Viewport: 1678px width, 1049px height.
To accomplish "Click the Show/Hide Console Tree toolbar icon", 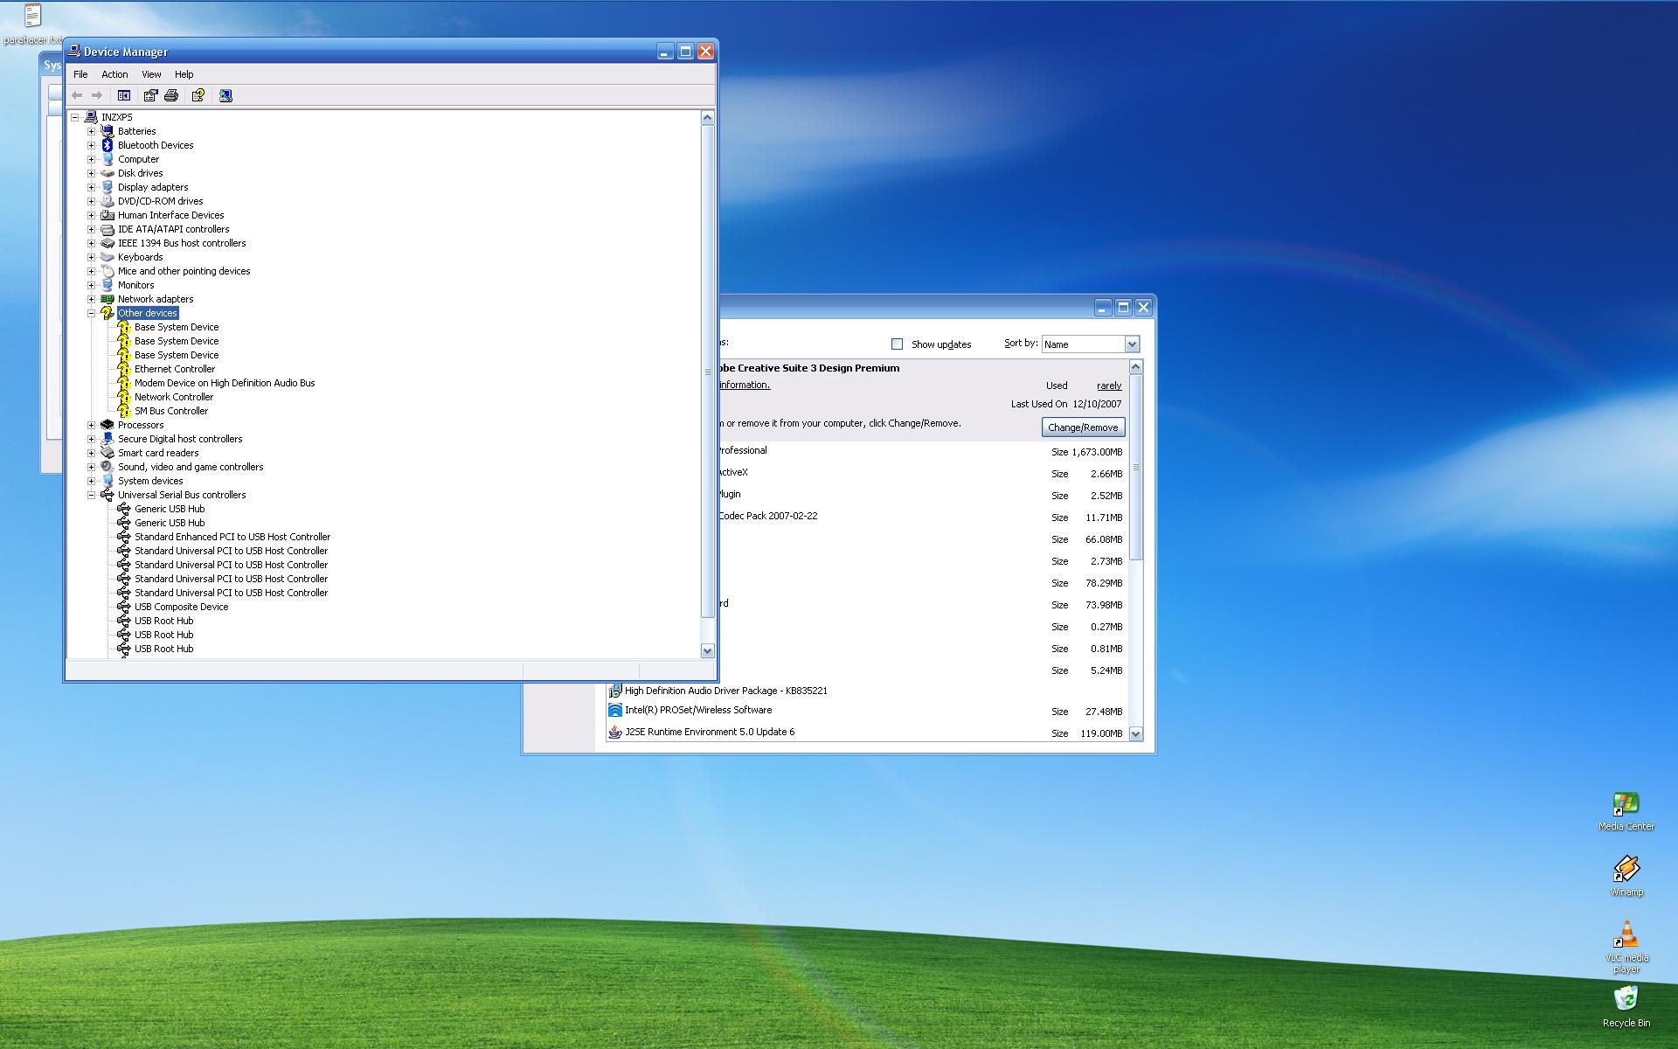I will pyautogui.click(x=124, y=95).
